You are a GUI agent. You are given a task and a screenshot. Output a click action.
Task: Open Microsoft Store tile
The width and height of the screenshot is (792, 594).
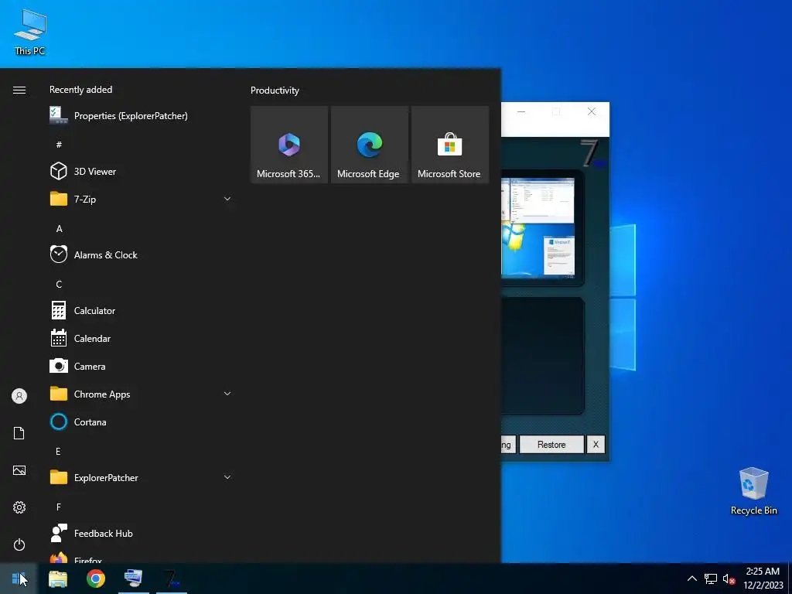pyautogui.click(x=449, y=145)
